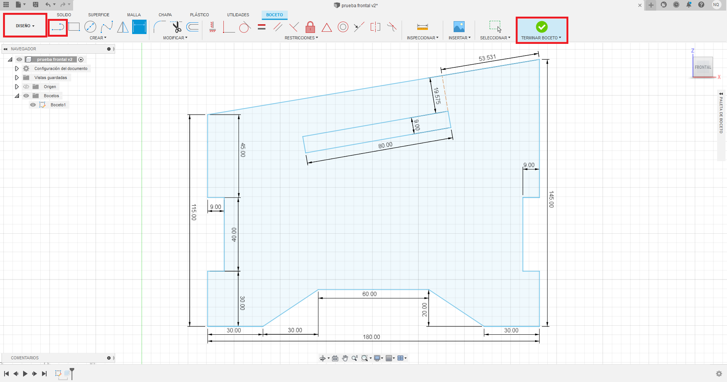Open the Help question mark menu

point(701,5)
